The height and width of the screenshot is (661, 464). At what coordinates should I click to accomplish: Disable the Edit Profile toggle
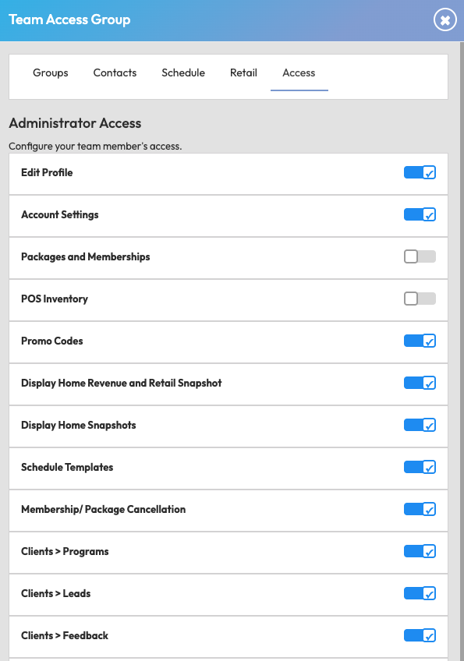(420, 172)
